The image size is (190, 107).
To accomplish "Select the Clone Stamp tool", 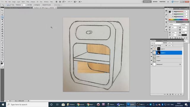I will coord(2,29).
